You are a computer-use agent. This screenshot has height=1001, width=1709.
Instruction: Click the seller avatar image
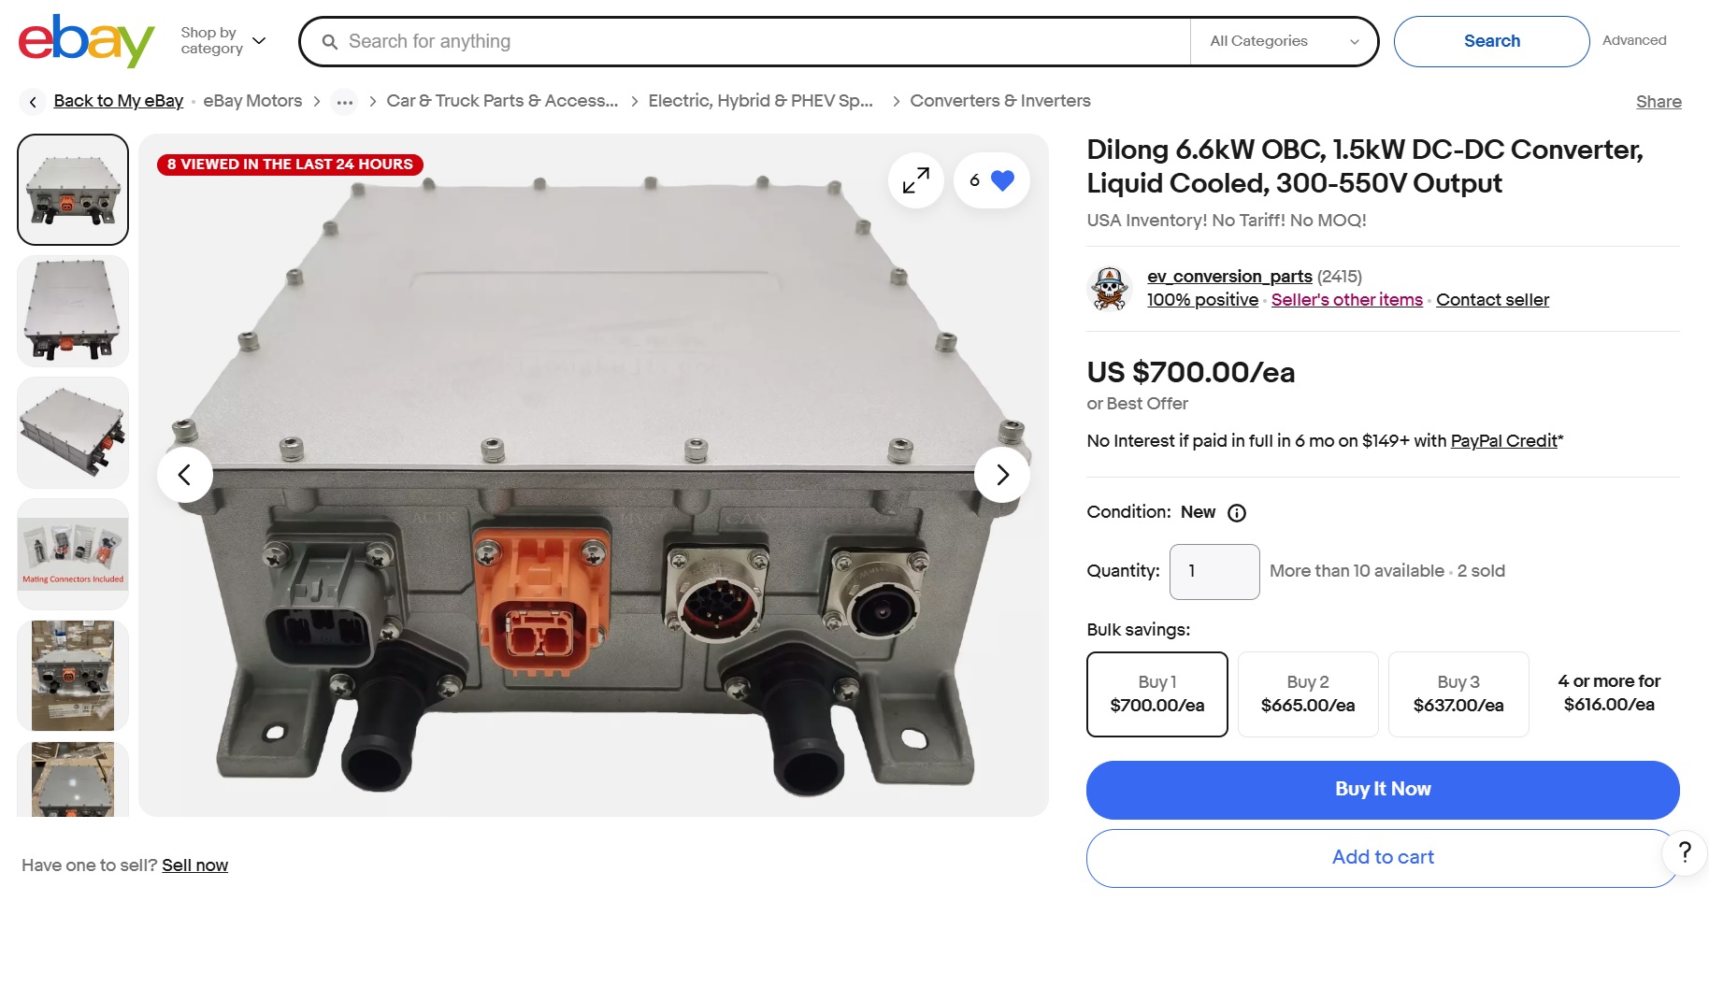(x=1110, y=288)
